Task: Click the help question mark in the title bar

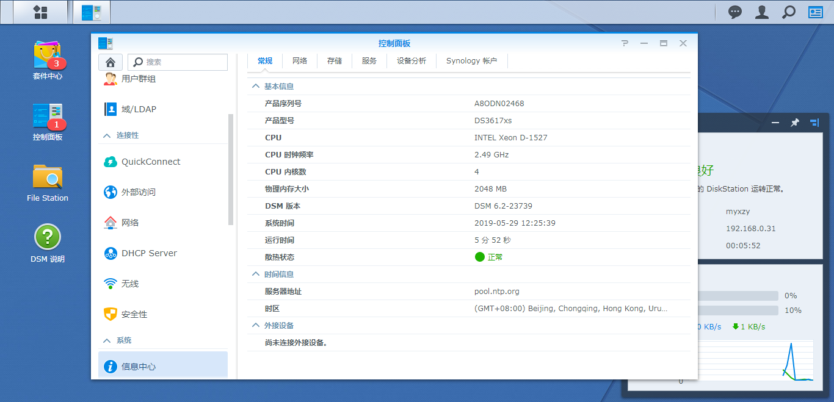Action: coord(624,43)
